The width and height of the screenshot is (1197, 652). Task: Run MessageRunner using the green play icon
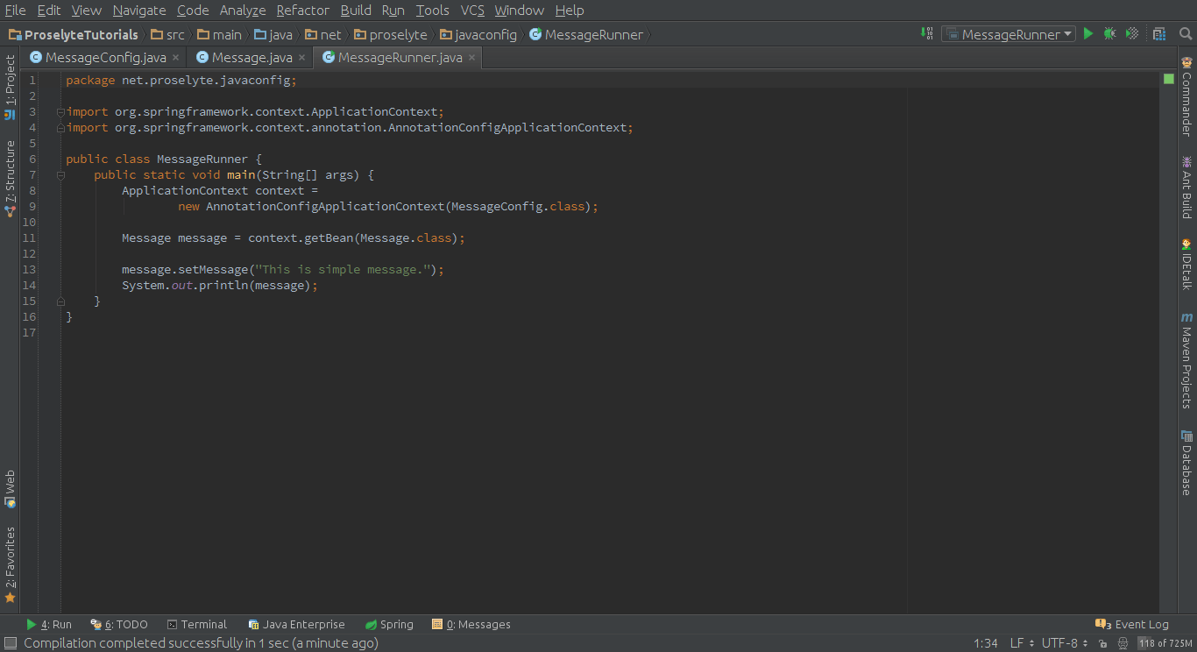pos(1087,32)
